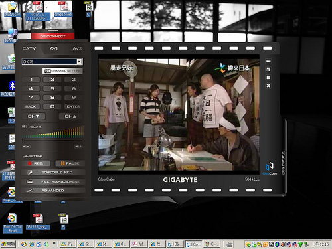Click the 504 kbps bitrate readout
The width and height of the screenshot is (332, 249).
pyautogui.click(x=252, y=179)
